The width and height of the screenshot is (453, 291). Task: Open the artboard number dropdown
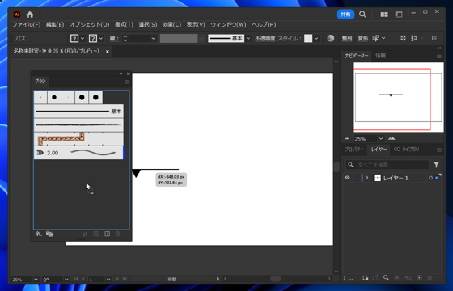(108, 280)
